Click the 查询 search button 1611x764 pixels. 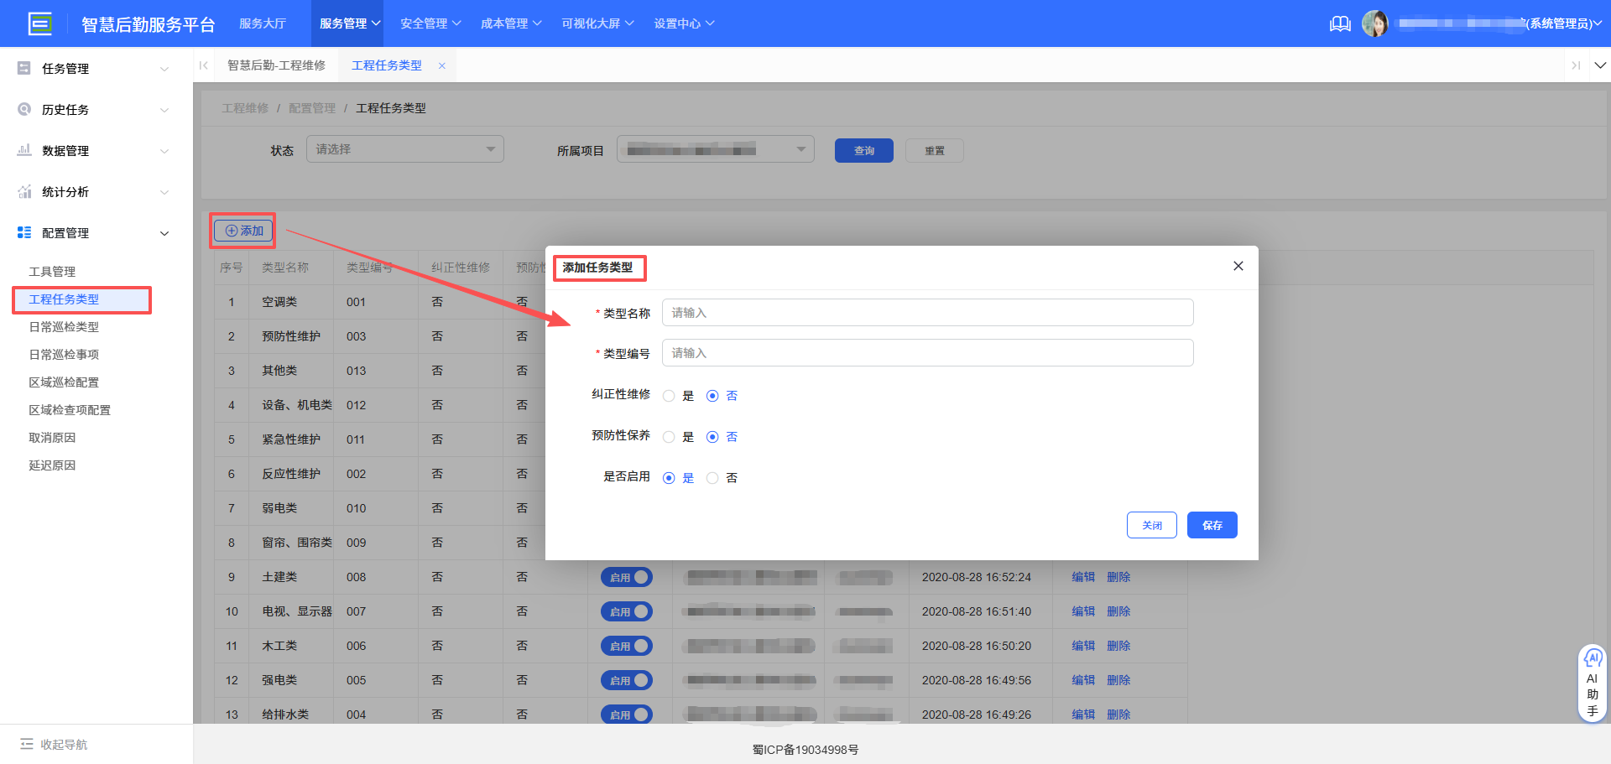pos(863,150)
